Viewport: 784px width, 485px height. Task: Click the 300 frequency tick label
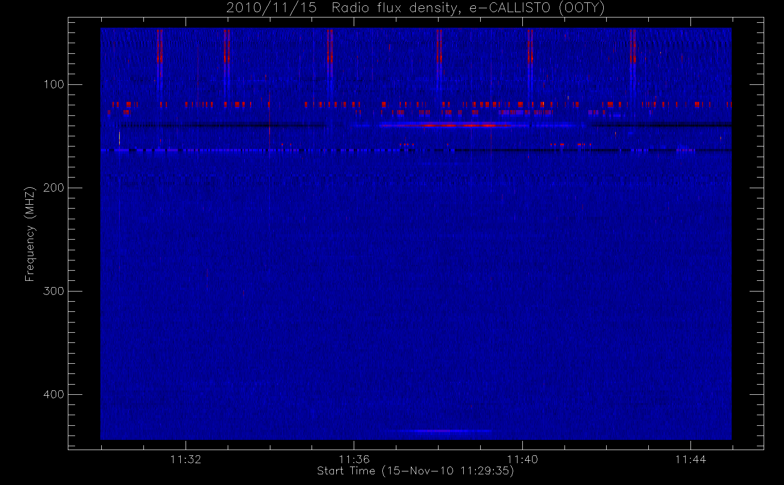point(54,291)
